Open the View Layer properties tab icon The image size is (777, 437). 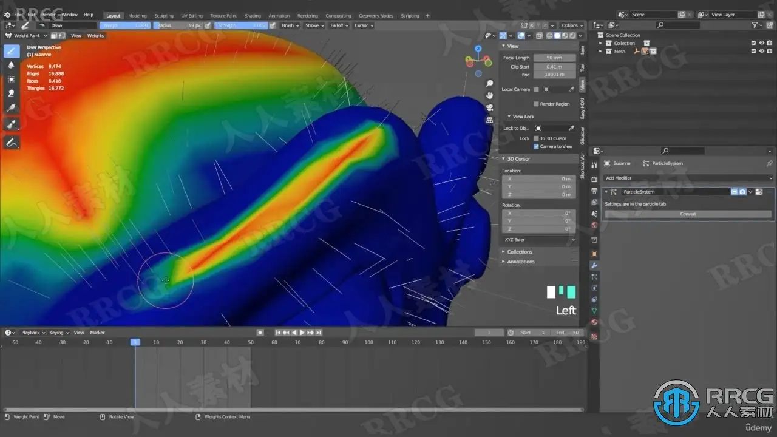pyautogui.click(x=594, y=203)
